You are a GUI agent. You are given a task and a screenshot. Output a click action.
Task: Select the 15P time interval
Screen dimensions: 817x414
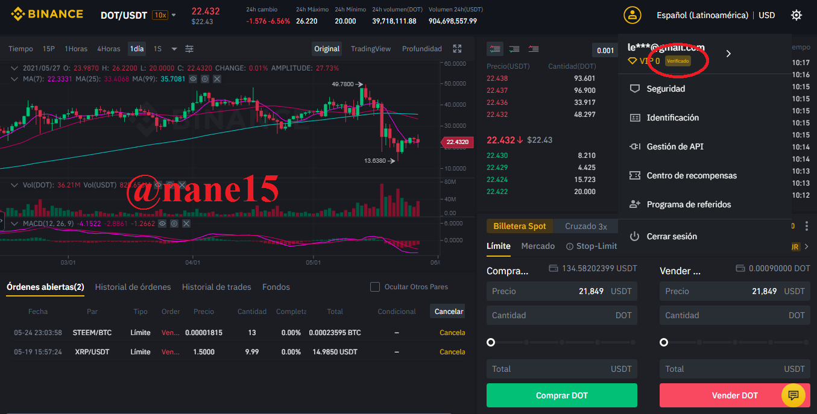[49, 49]
